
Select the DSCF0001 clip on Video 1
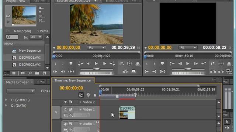[x=127, y=113]
